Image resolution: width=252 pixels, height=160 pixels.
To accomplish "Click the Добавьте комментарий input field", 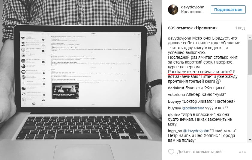I will (x=201, y=152).
